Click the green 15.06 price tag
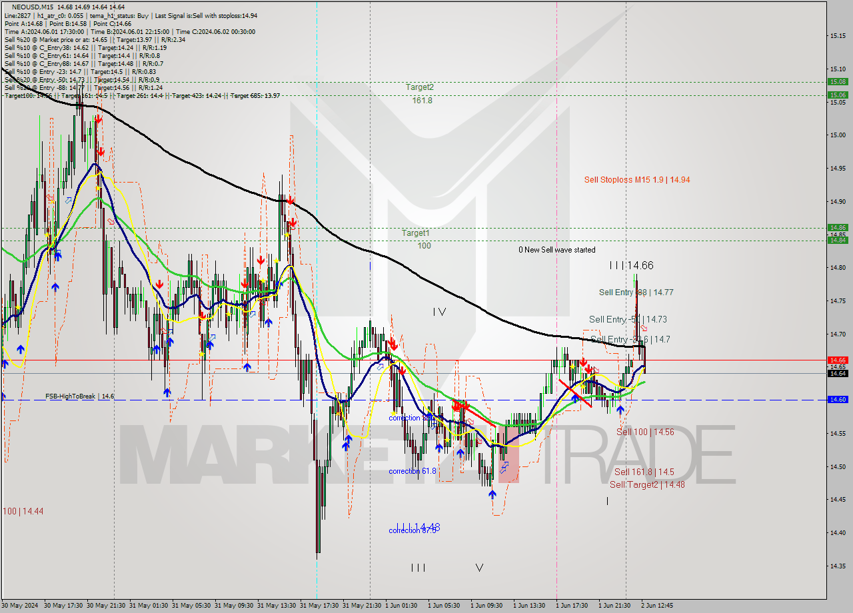The width and height of the screenshot is (853, 613). click(837, 95)
